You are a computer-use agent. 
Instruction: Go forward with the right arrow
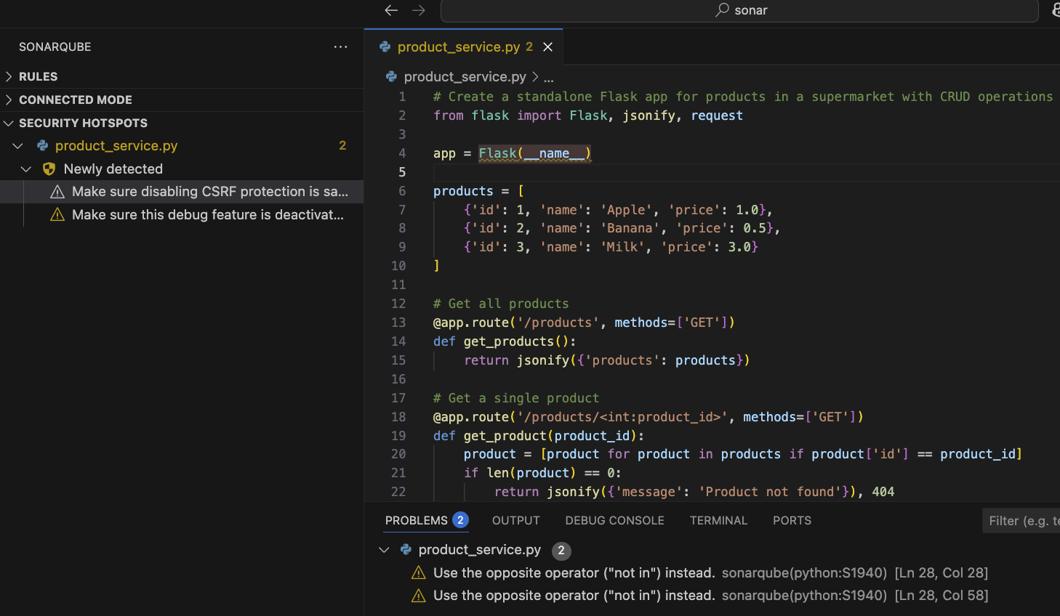419,10
